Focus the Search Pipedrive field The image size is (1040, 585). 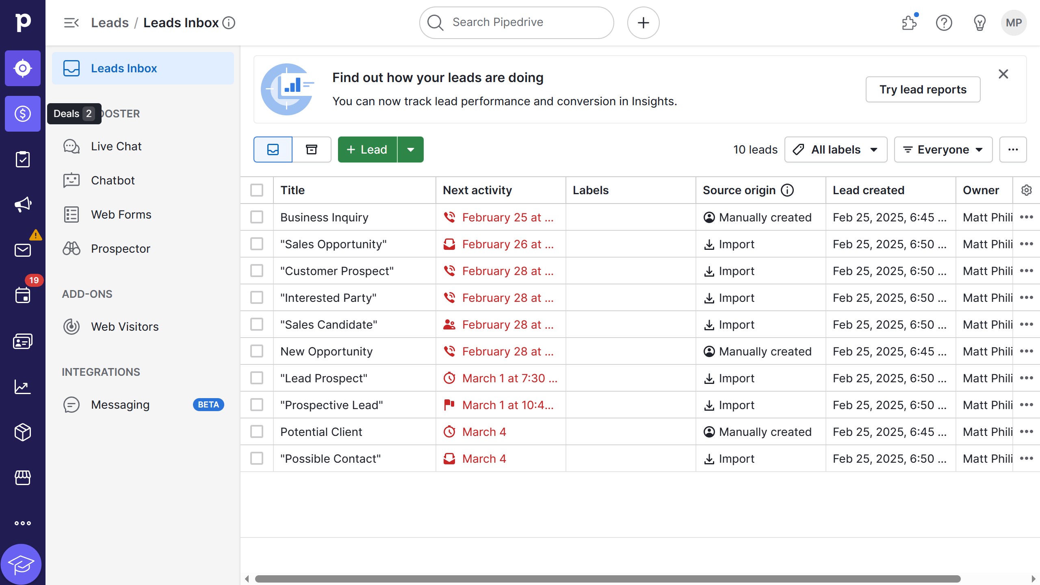click(x=517, y=23)
